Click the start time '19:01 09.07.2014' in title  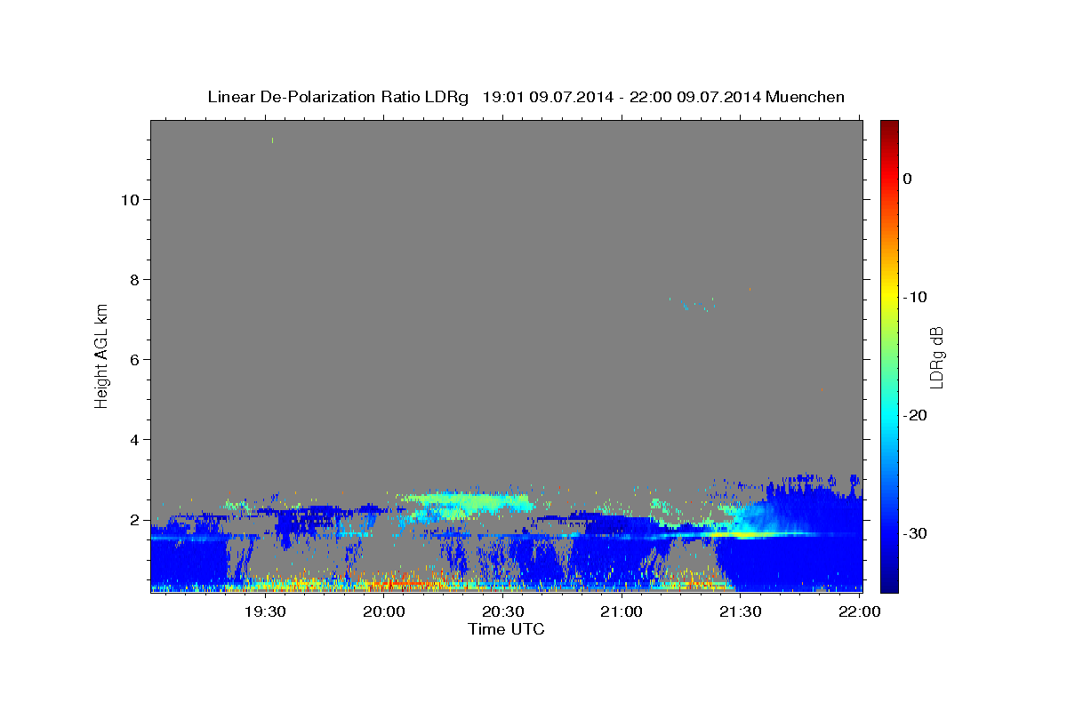[x=548, y=97]
